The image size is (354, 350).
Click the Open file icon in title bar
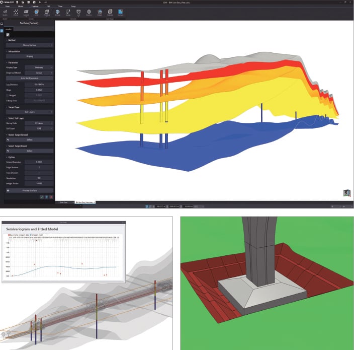23,2
